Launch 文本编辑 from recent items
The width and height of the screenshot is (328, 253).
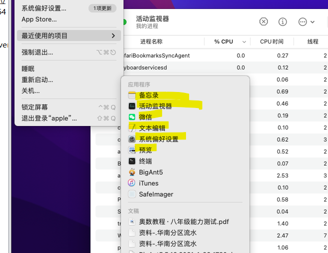[185, 128]
